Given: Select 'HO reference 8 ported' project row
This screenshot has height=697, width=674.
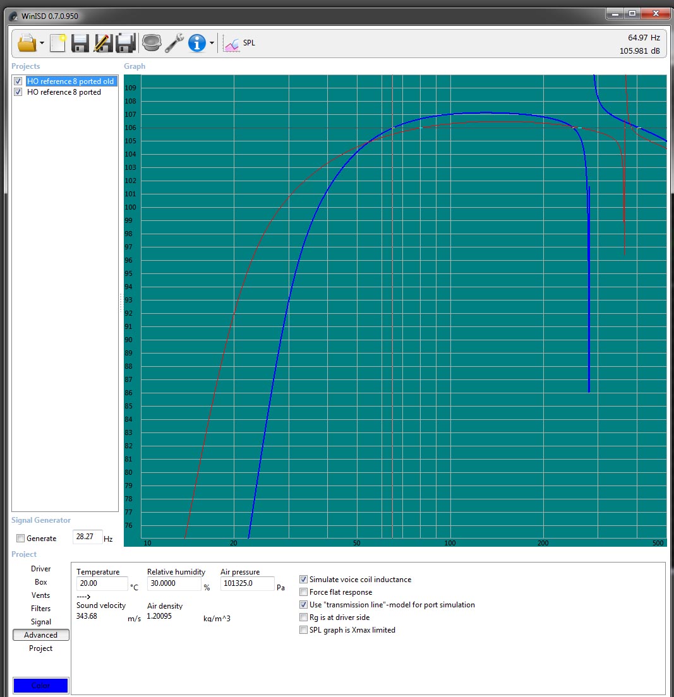Looking at the screenshot, I should tap(64, 92).
